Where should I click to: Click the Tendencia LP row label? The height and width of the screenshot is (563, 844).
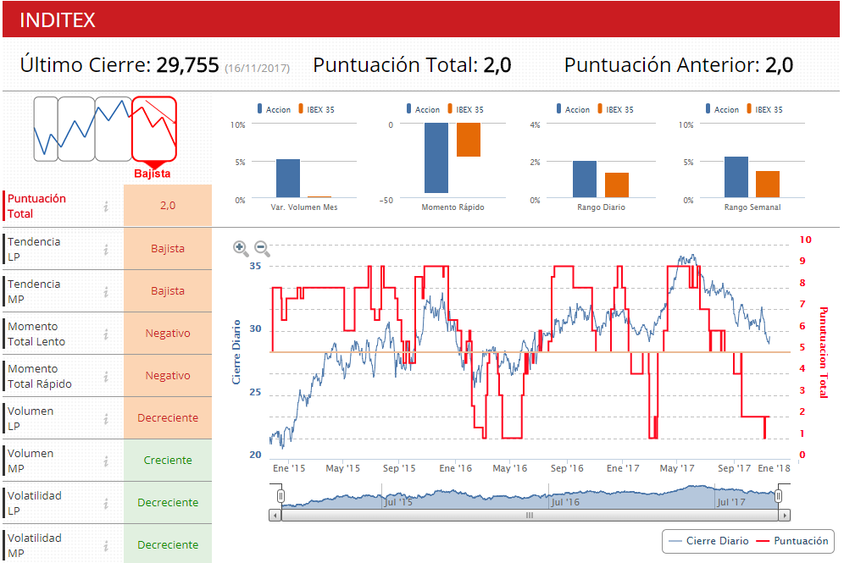tap(34, 249)
